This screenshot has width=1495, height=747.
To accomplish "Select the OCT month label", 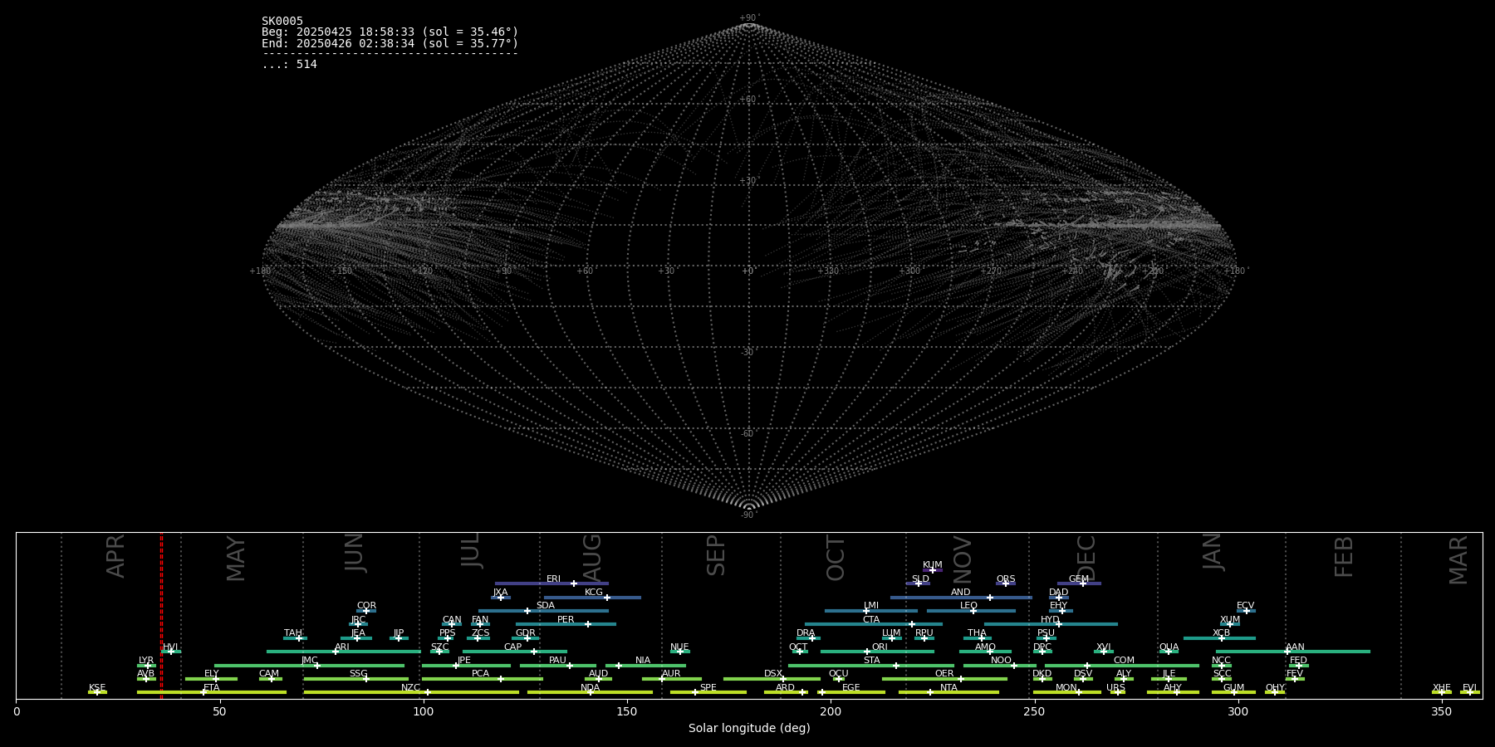I will click(x=836, y=558).
